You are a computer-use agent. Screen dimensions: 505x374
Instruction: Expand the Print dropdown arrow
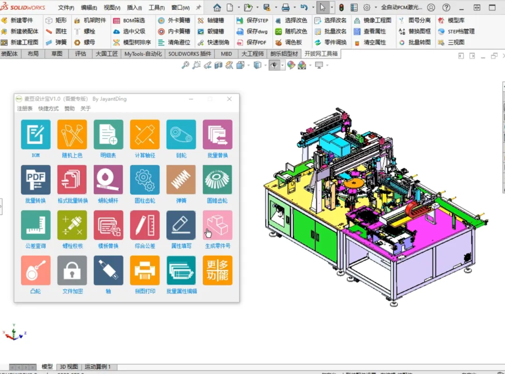(x=295, y=7)
